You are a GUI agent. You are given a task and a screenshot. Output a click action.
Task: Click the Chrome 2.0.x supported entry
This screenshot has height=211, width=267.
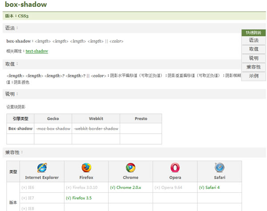125,187
